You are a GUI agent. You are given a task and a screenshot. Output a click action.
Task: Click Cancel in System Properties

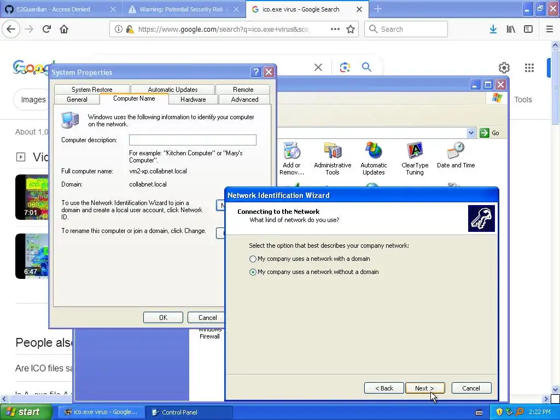point(207,318)
